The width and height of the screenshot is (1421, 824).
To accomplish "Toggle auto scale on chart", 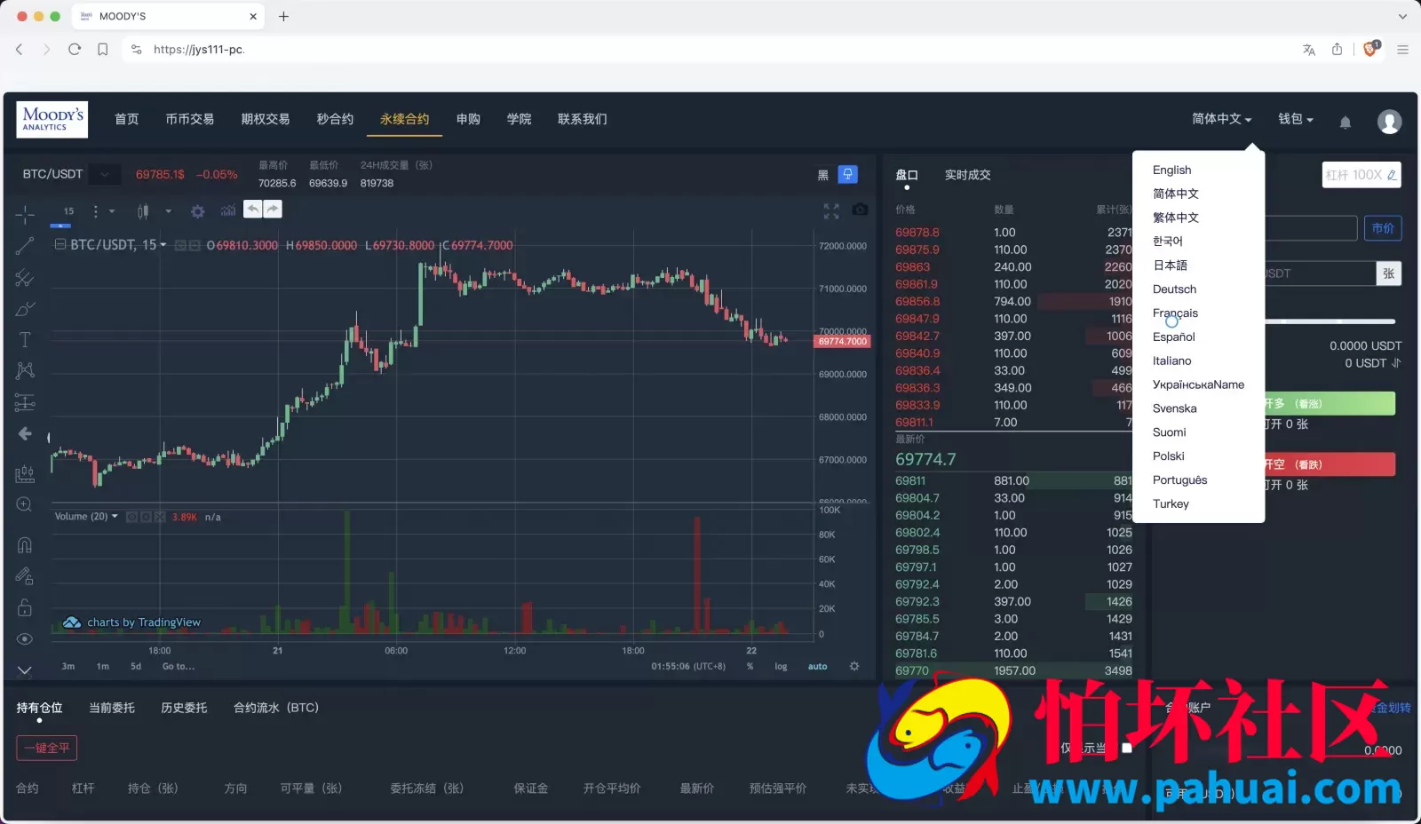I will 817,666.
